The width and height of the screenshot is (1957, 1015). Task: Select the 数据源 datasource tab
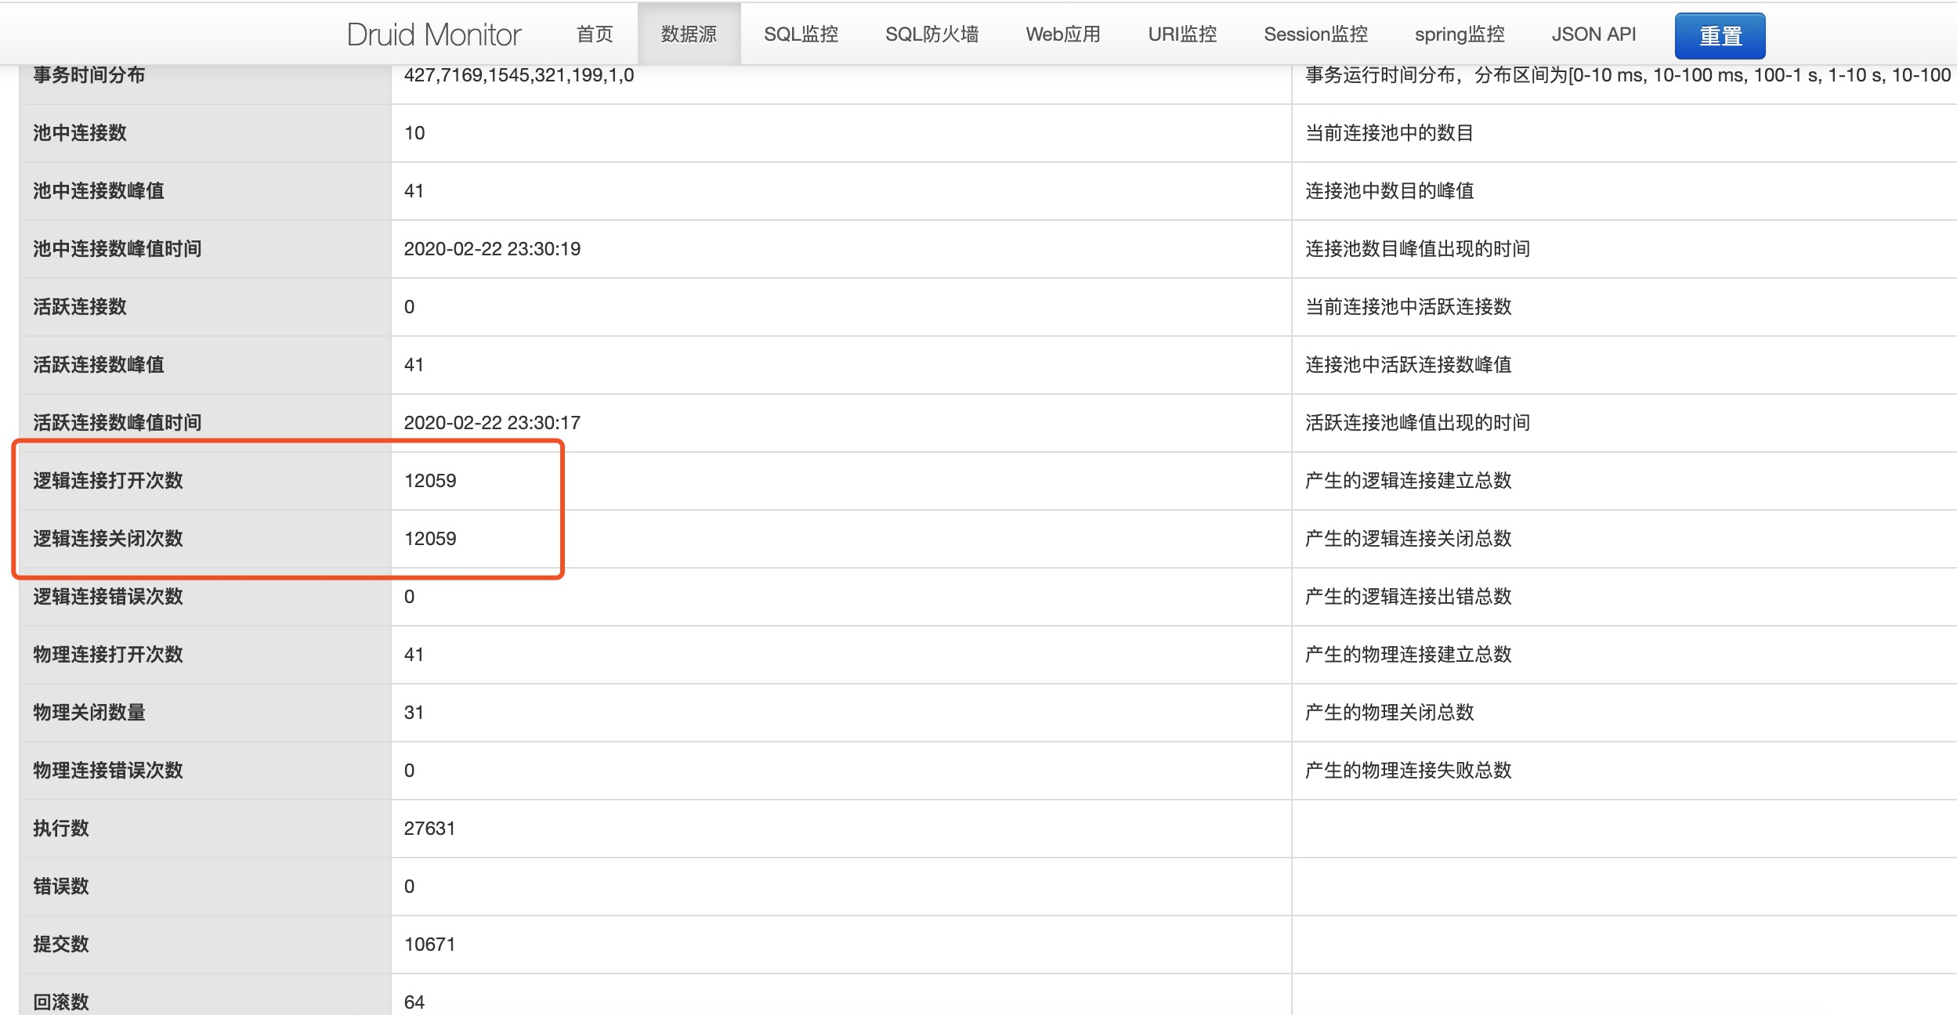tap(689, 34)
